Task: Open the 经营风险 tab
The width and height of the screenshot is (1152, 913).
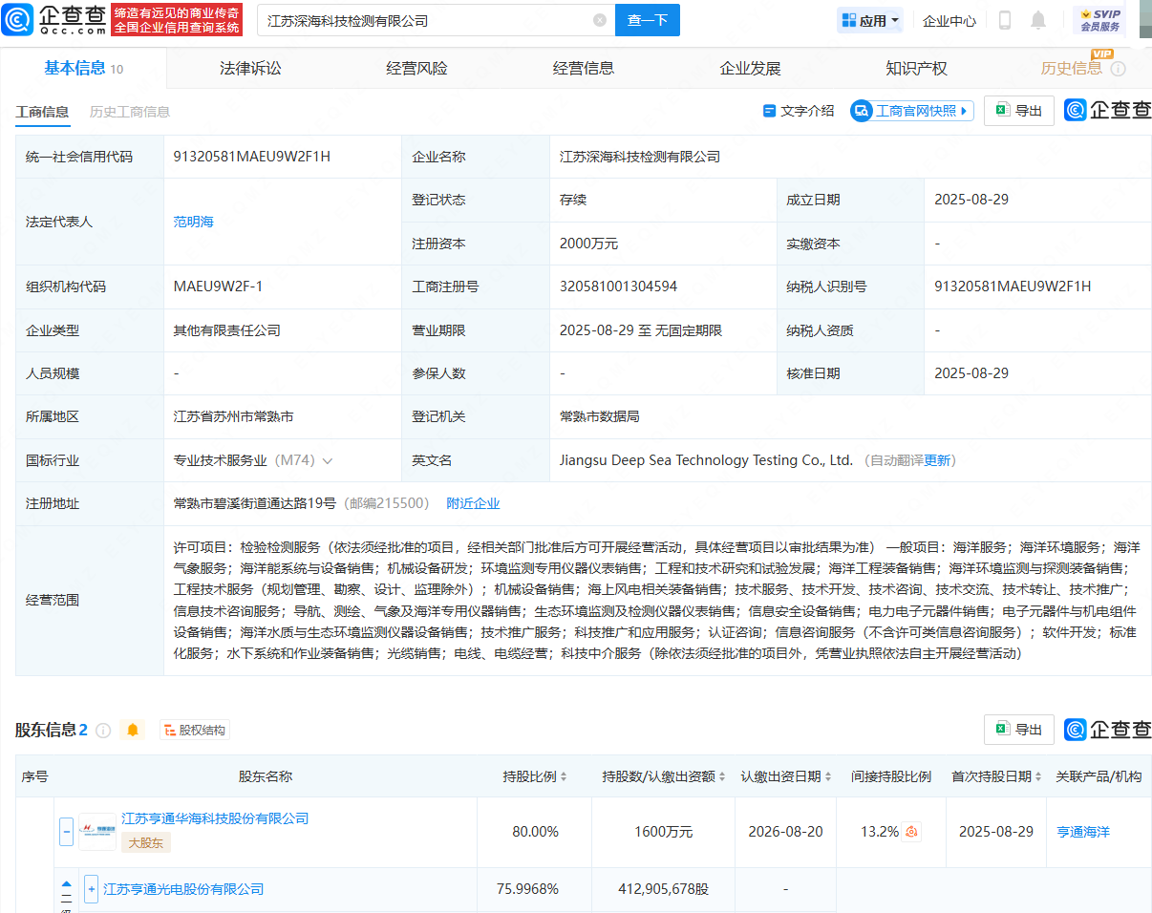Action: coord(416,68)
